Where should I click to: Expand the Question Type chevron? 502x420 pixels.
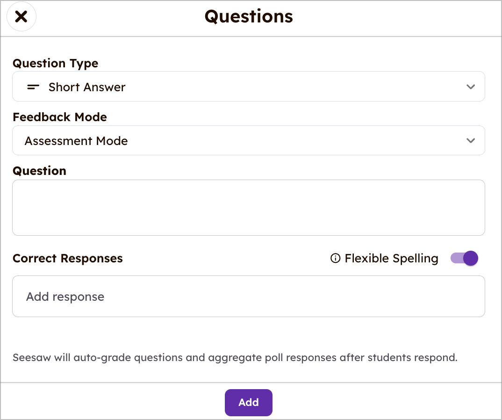click(x=470, y=87)
